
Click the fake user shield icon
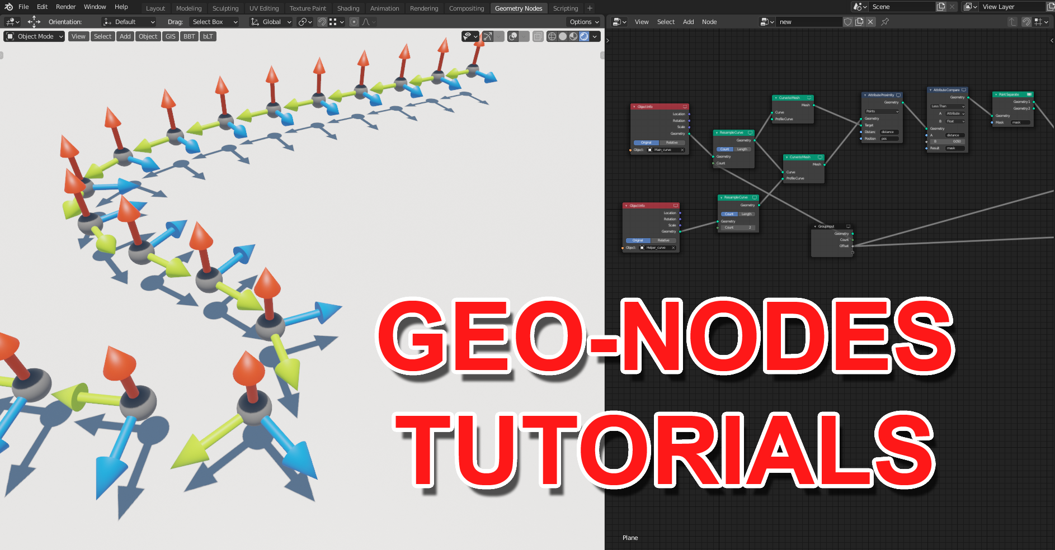point(848,22)
